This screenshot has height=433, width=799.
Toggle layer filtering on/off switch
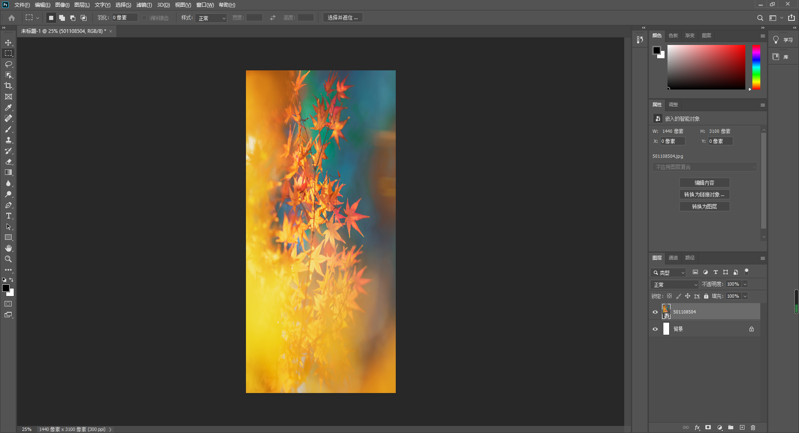(747, 271)
